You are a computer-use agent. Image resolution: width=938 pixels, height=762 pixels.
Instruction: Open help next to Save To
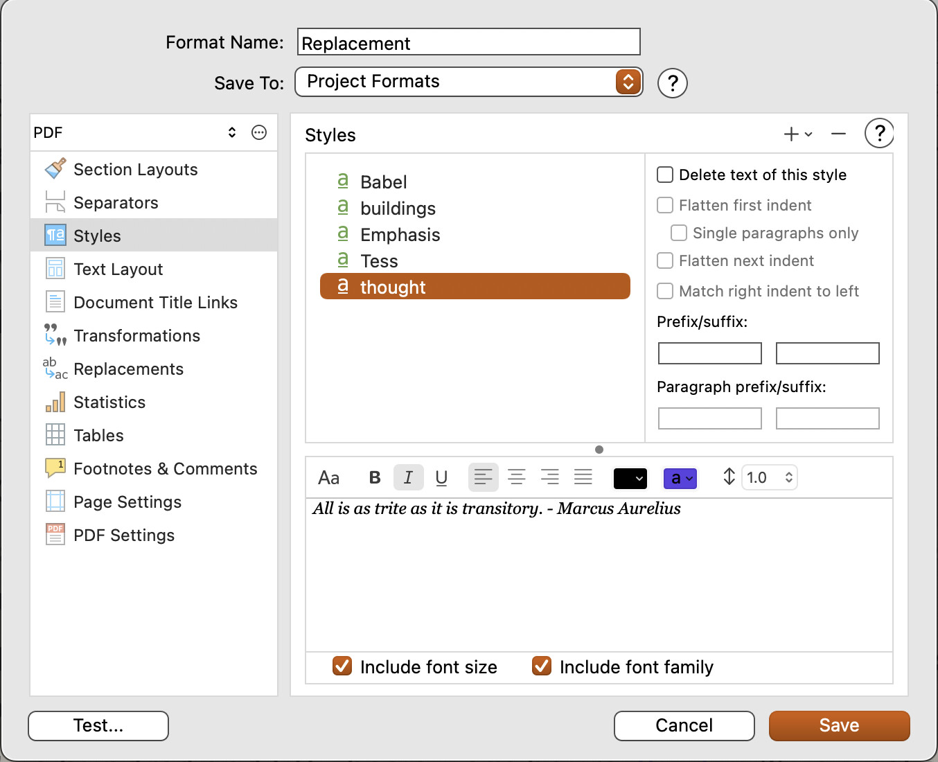pos(672,83)
